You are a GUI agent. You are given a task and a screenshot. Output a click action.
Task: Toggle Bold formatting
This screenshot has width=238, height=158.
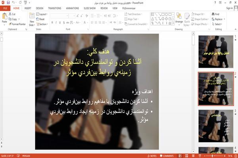pos(52,23)
